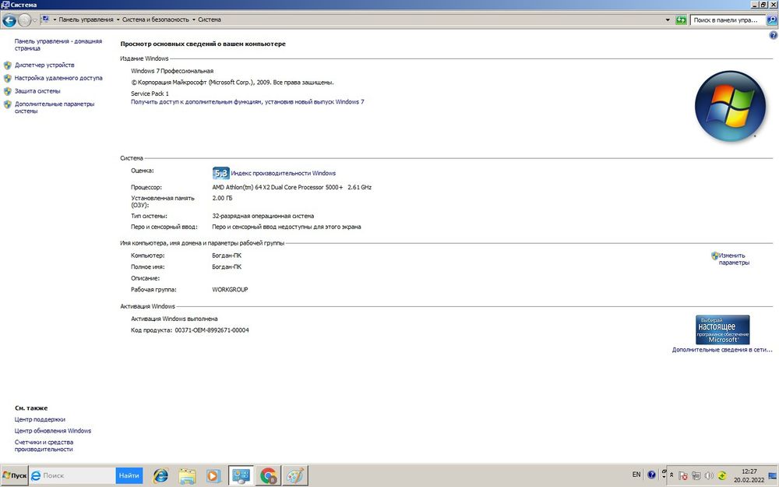
Task: Open Центр поддержки
Action: click(x=40, y=419)
